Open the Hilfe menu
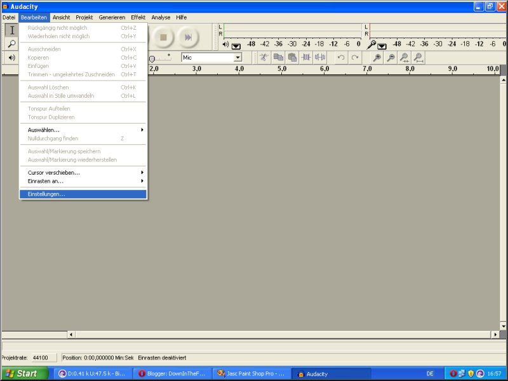Viewport: 508px width, 381px height. click(182, 18)
